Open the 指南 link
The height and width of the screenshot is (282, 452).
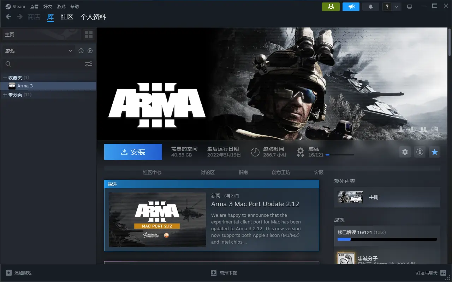point(243,172)
